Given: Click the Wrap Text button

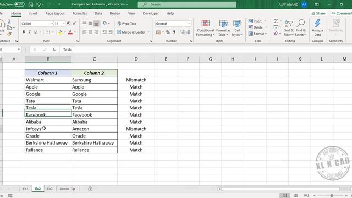Looking at the screenshot, I should tap(127, 23).
